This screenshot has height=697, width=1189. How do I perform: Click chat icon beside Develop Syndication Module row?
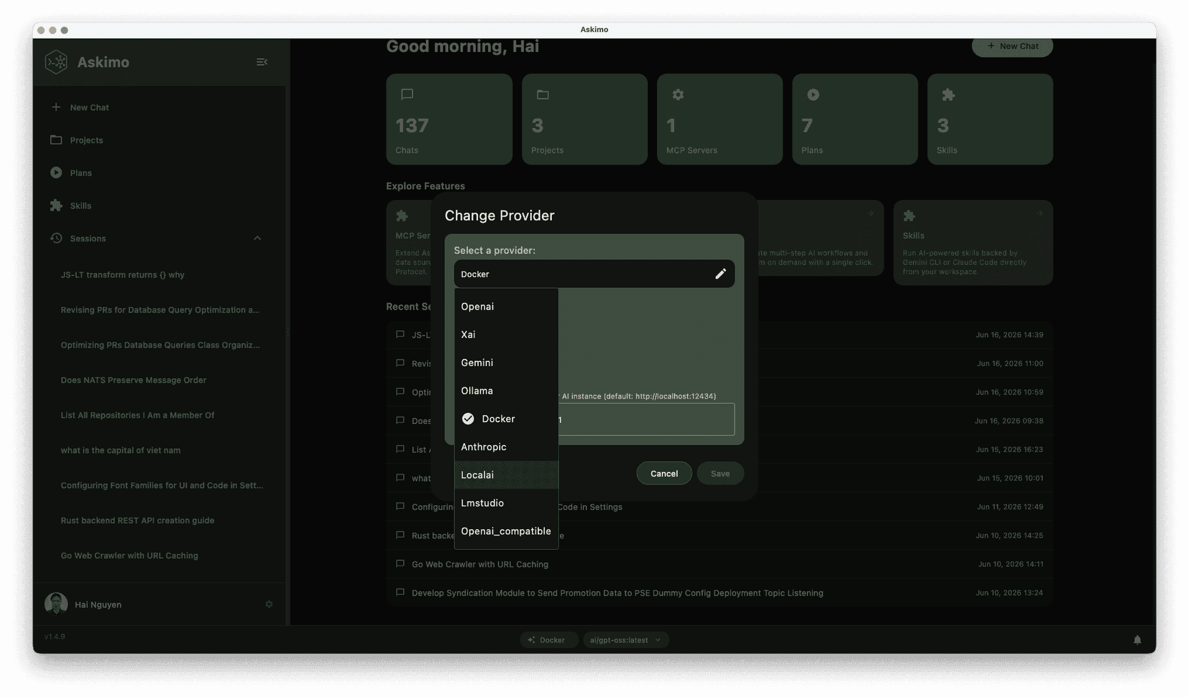tap(400, 592)
